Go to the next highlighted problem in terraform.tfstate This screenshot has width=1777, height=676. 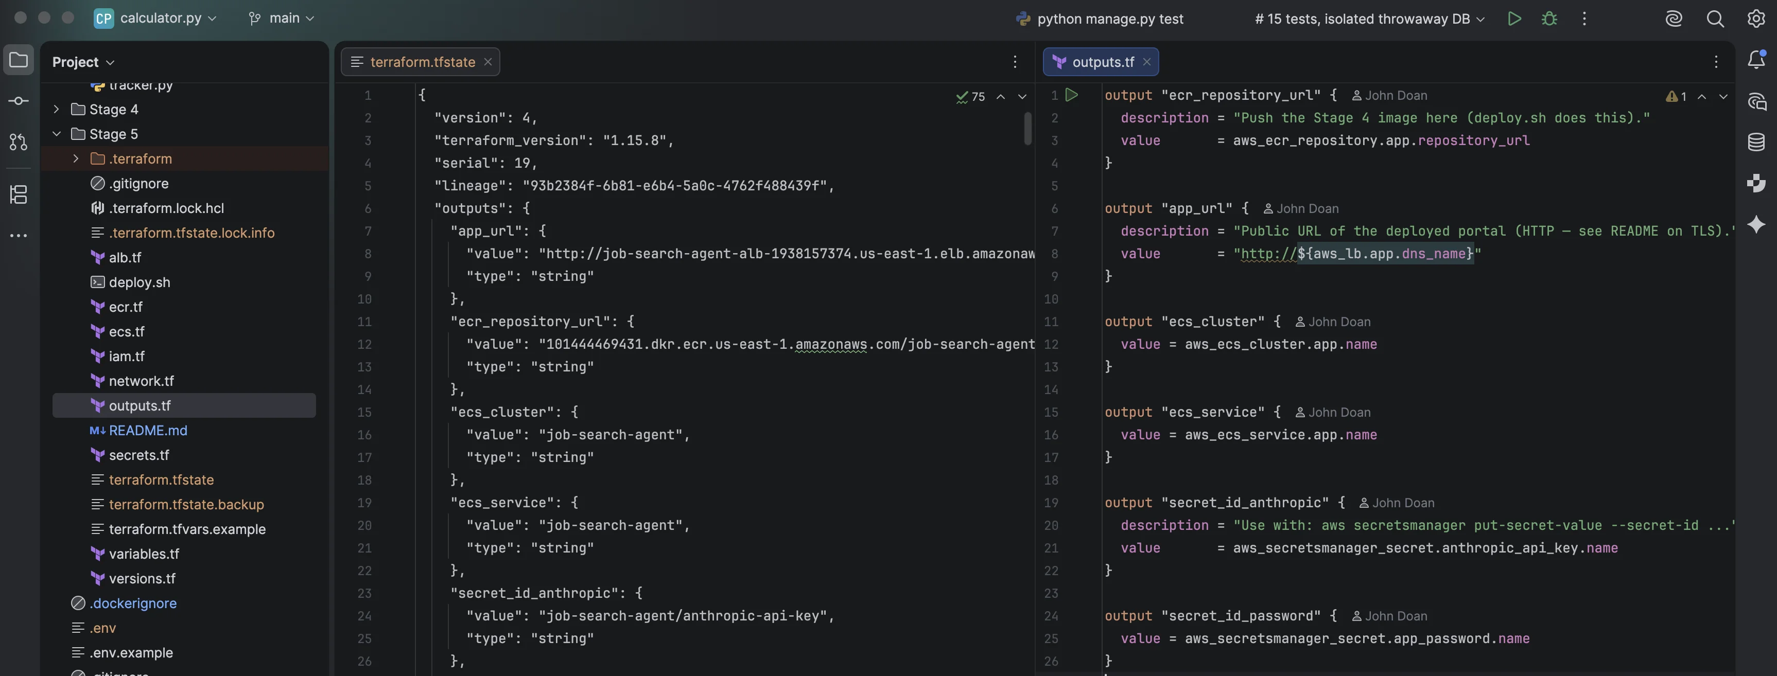[1022, 97]
